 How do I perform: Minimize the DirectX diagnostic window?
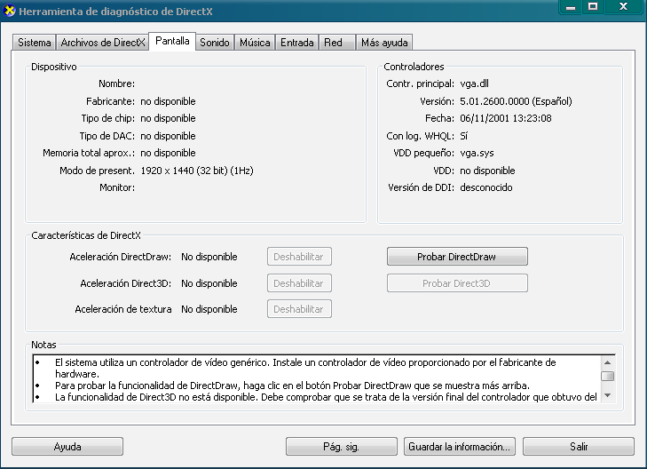click(571, 7)
